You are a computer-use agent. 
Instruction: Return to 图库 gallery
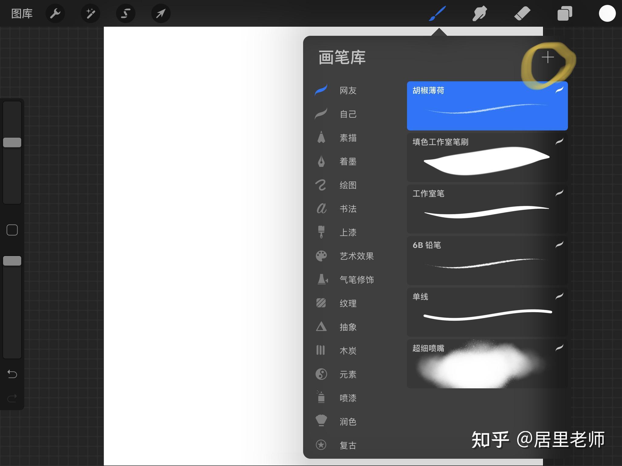pyautogui.click(x=22, y=14)
